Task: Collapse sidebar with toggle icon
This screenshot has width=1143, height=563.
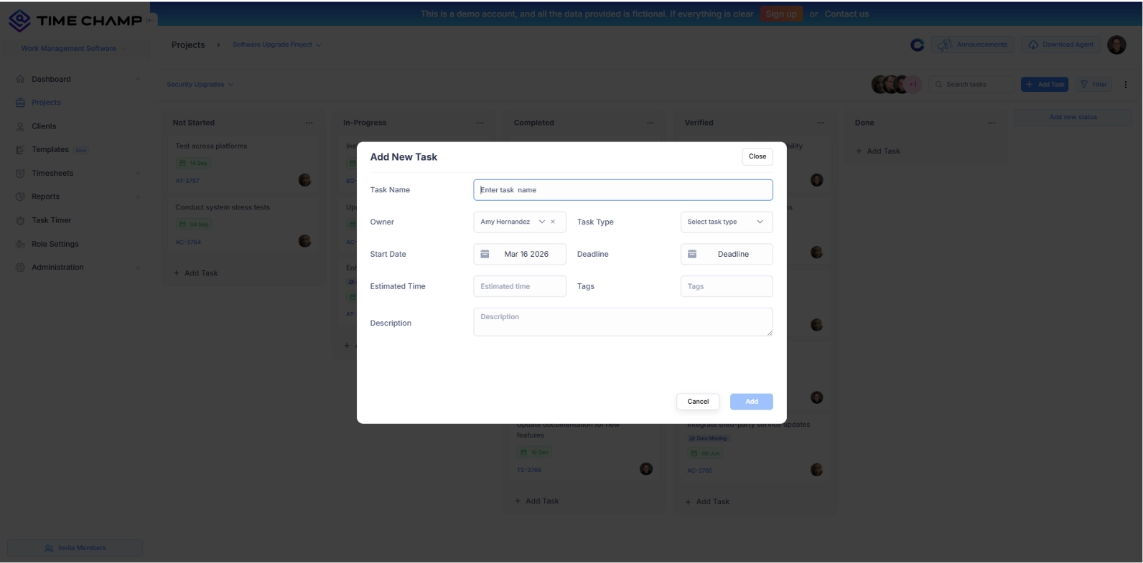Action: (x=150, y=20)
